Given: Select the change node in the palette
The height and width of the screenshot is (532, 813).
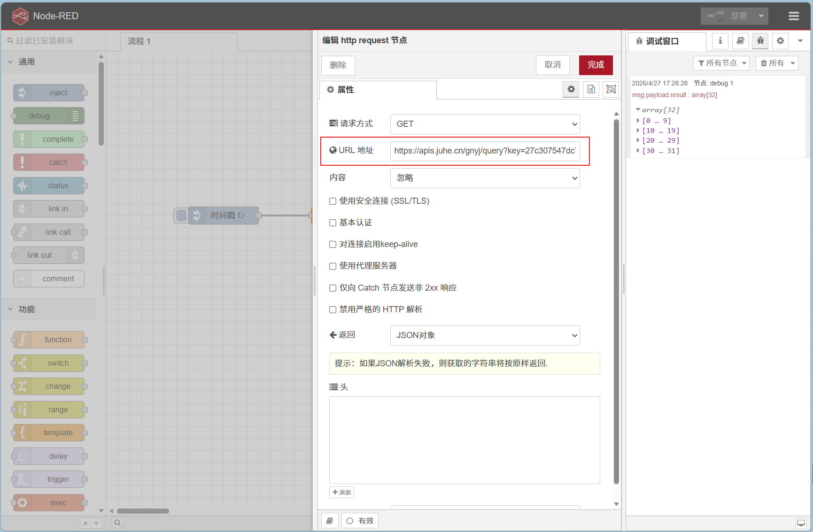Looking at the screenshot, I should point(49,386).
